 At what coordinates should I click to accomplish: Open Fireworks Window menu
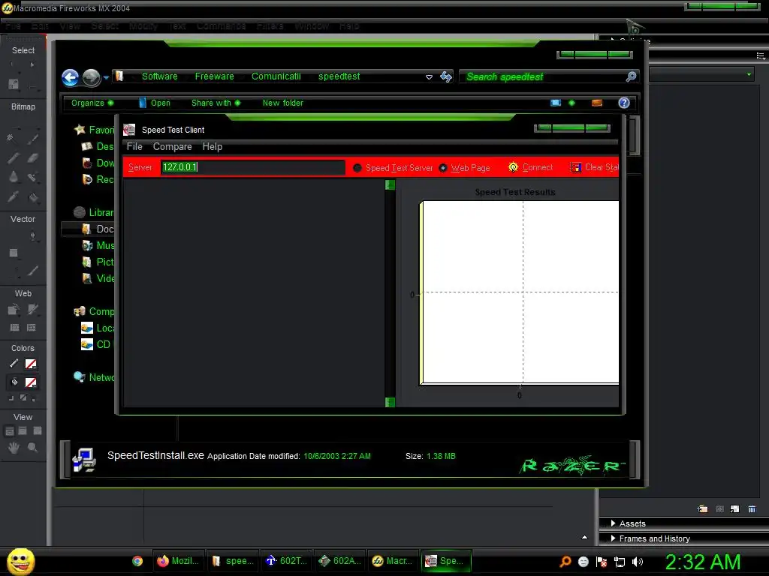click(312, 26)
